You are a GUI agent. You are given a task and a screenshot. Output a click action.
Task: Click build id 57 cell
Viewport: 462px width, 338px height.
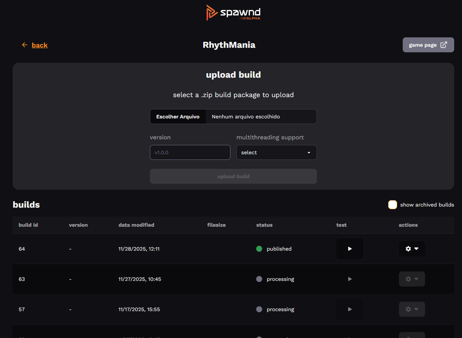tap(22, 309)
